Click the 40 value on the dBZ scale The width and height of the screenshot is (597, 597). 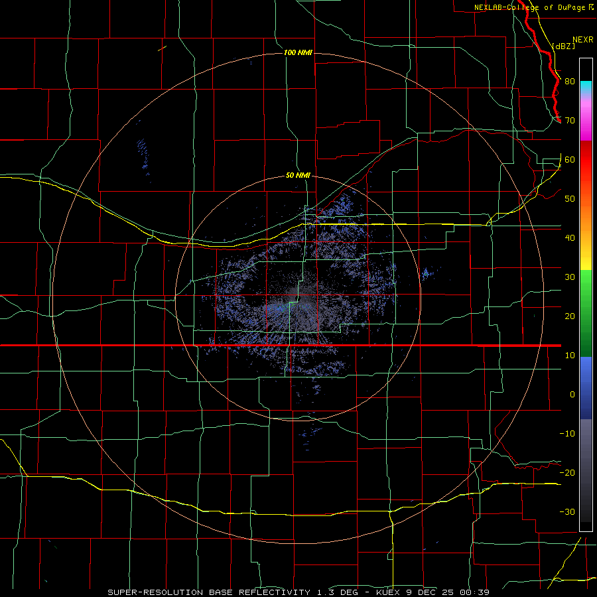(570, 238)
